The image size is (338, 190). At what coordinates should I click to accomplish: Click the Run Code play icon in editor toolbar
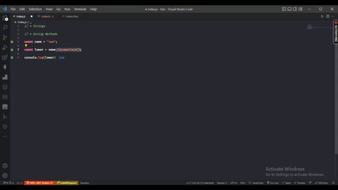coord(322,16)
